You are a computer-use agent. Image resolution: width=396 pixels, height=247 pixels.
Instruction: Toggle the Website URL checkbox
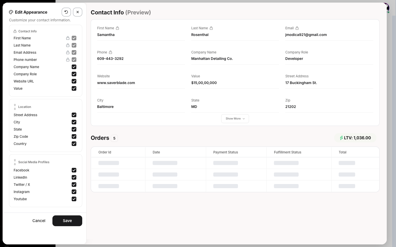tap(74, 81)
